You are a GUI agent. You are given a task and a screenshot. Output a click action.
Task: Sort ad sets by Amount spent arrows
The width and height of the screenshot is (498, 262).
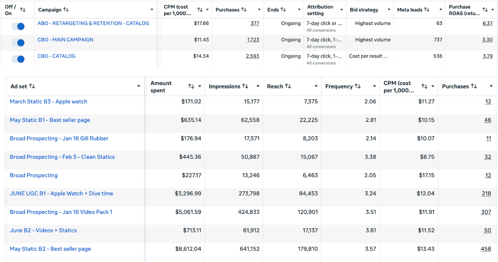click(191, 86)
